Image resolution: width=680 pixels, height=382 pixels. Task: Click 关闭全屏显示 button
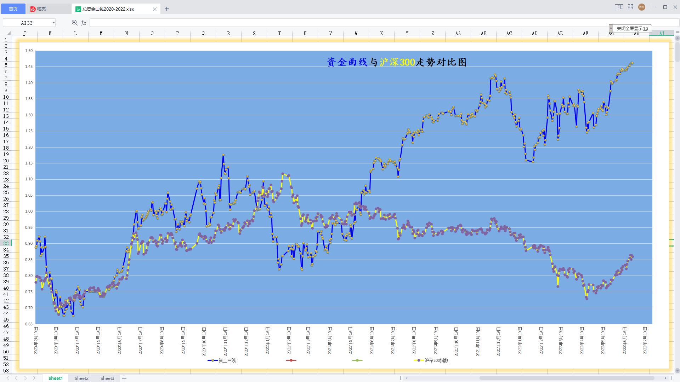tap(632, 29)
